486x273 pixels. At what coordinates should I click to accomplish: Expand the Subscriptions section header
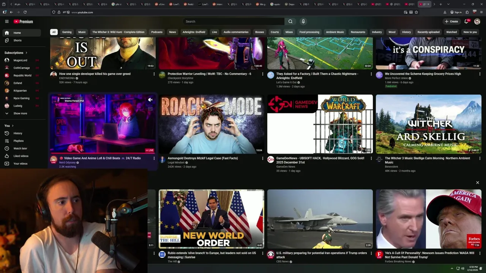click(16, 53)
